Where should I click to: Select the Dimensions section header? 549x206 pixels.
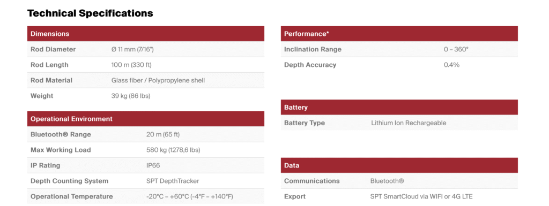(x=146, y=34)
